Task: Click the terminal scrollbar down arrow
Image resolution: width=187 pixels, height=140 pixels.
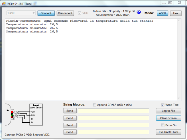Action: 179,98
